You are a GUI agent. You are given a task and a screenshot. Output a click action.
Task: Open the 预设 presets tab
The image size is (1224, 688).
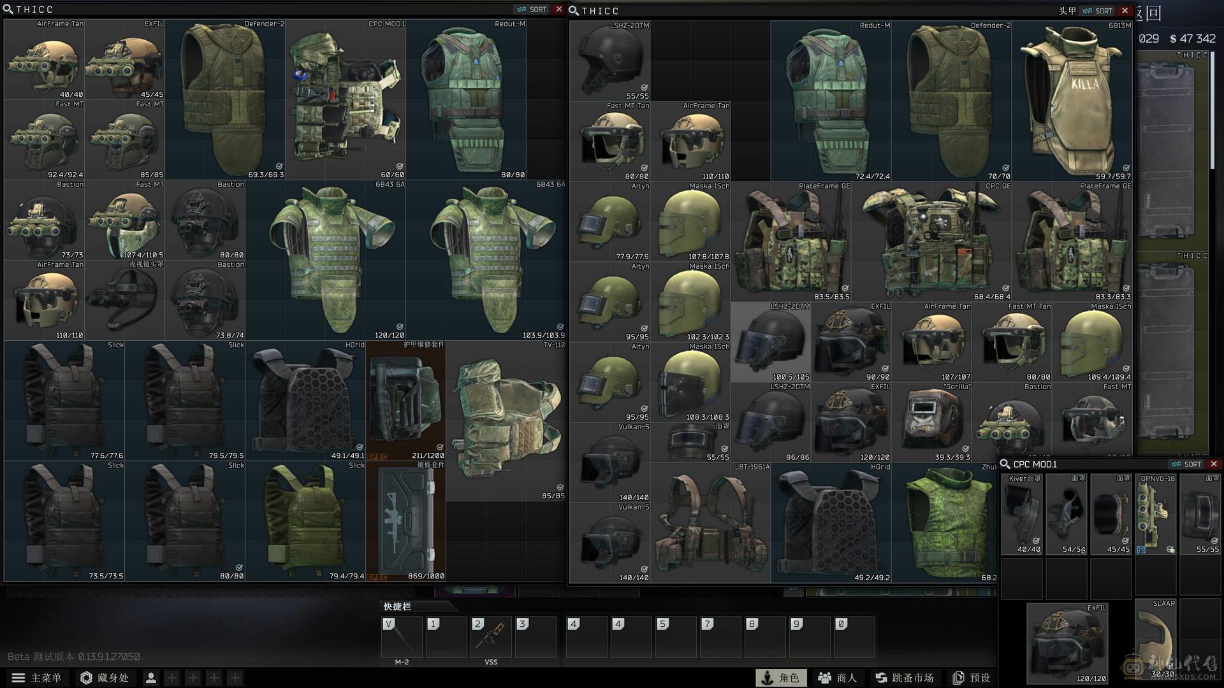point(972,678)
